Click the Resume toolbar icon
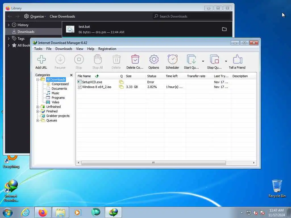The width and height of the screenshot is (291, 218). pyautogui.click(x=60, y=60)
